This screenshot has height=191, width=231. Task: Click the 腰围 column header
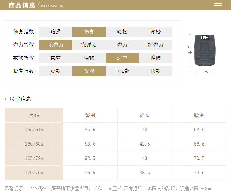tap(199, 115)
